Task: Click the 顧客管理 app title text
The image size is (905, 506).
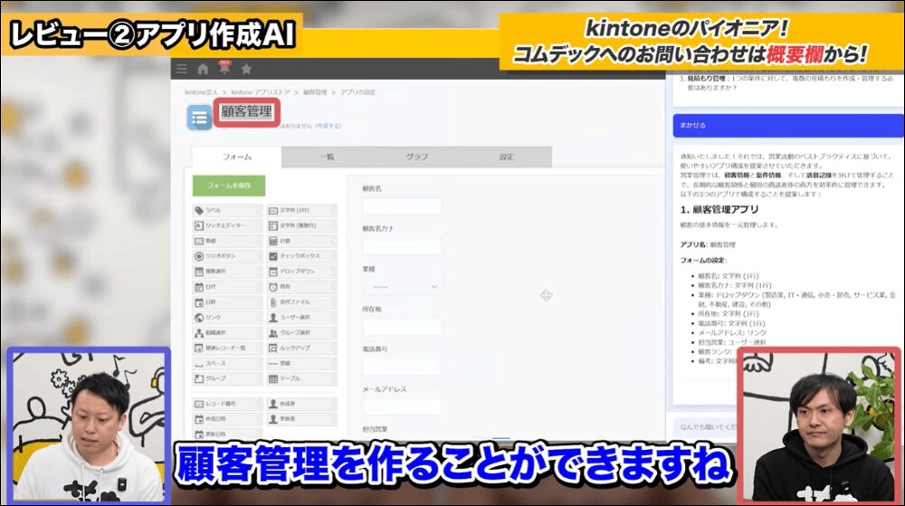Action: 246,111
